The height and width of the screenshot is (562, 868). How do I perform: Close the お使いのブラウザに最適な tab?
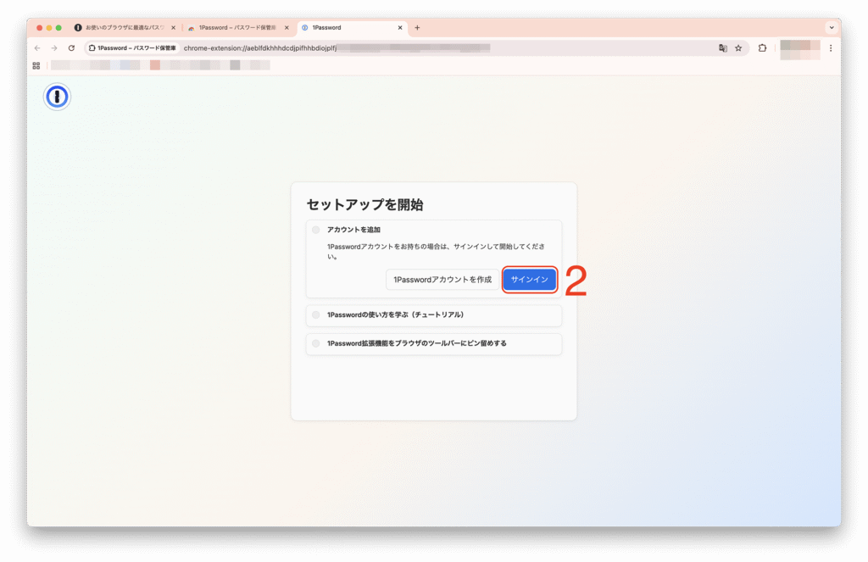point(173,28)
